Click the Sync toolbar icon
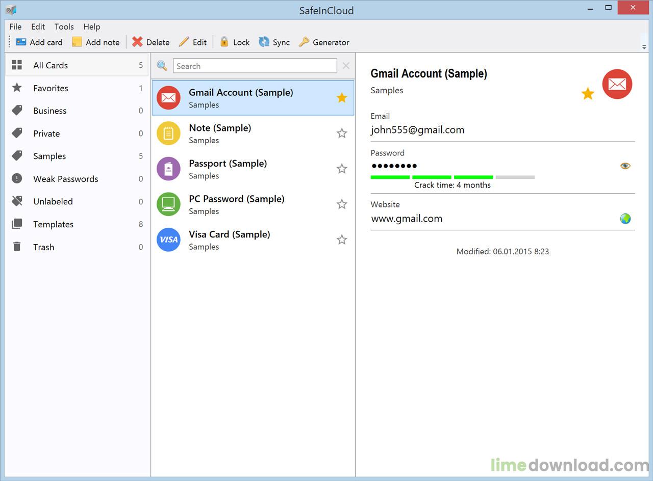This screenshot has height=481, width=653. 264,42
